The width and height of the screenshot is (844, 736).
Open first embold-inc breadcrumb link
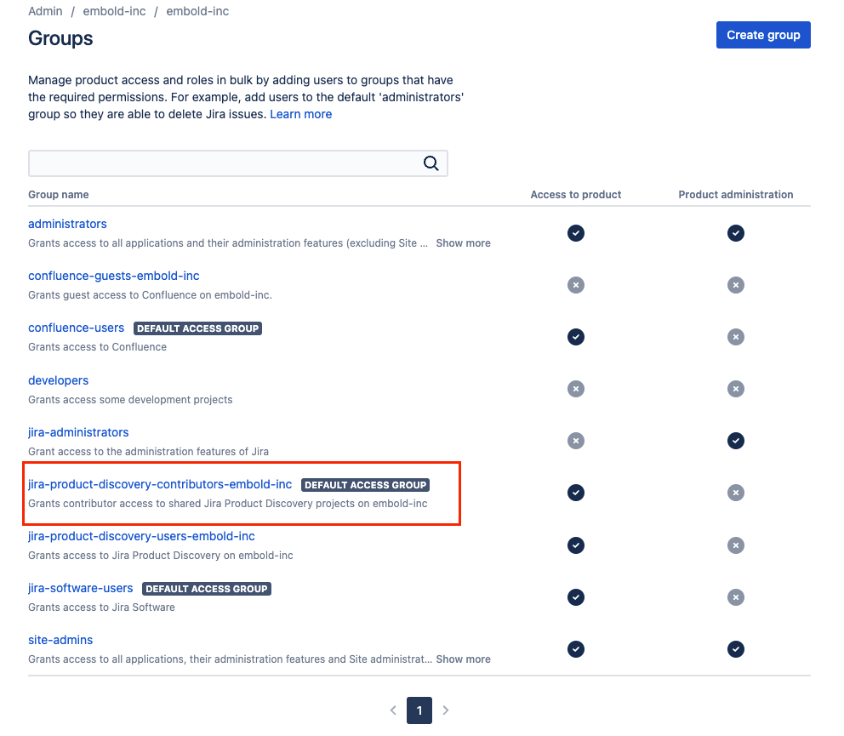click(x=114, y=11)
